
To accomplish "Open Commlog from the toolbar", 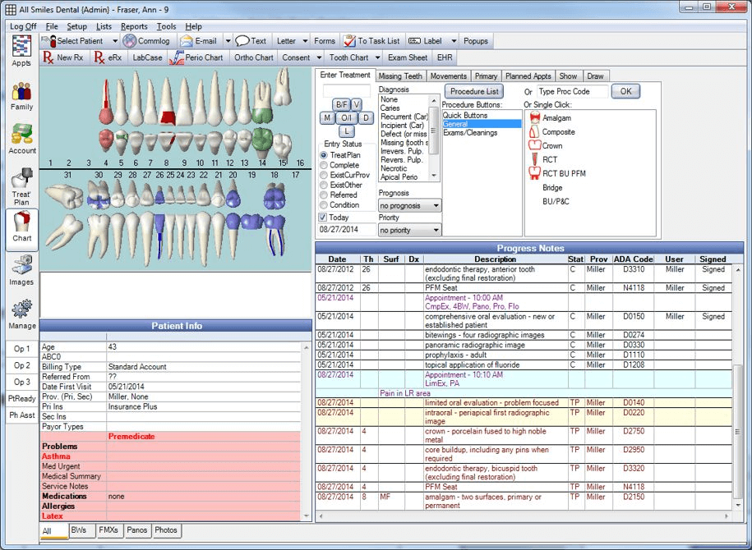I will click(x=146, y=40).
